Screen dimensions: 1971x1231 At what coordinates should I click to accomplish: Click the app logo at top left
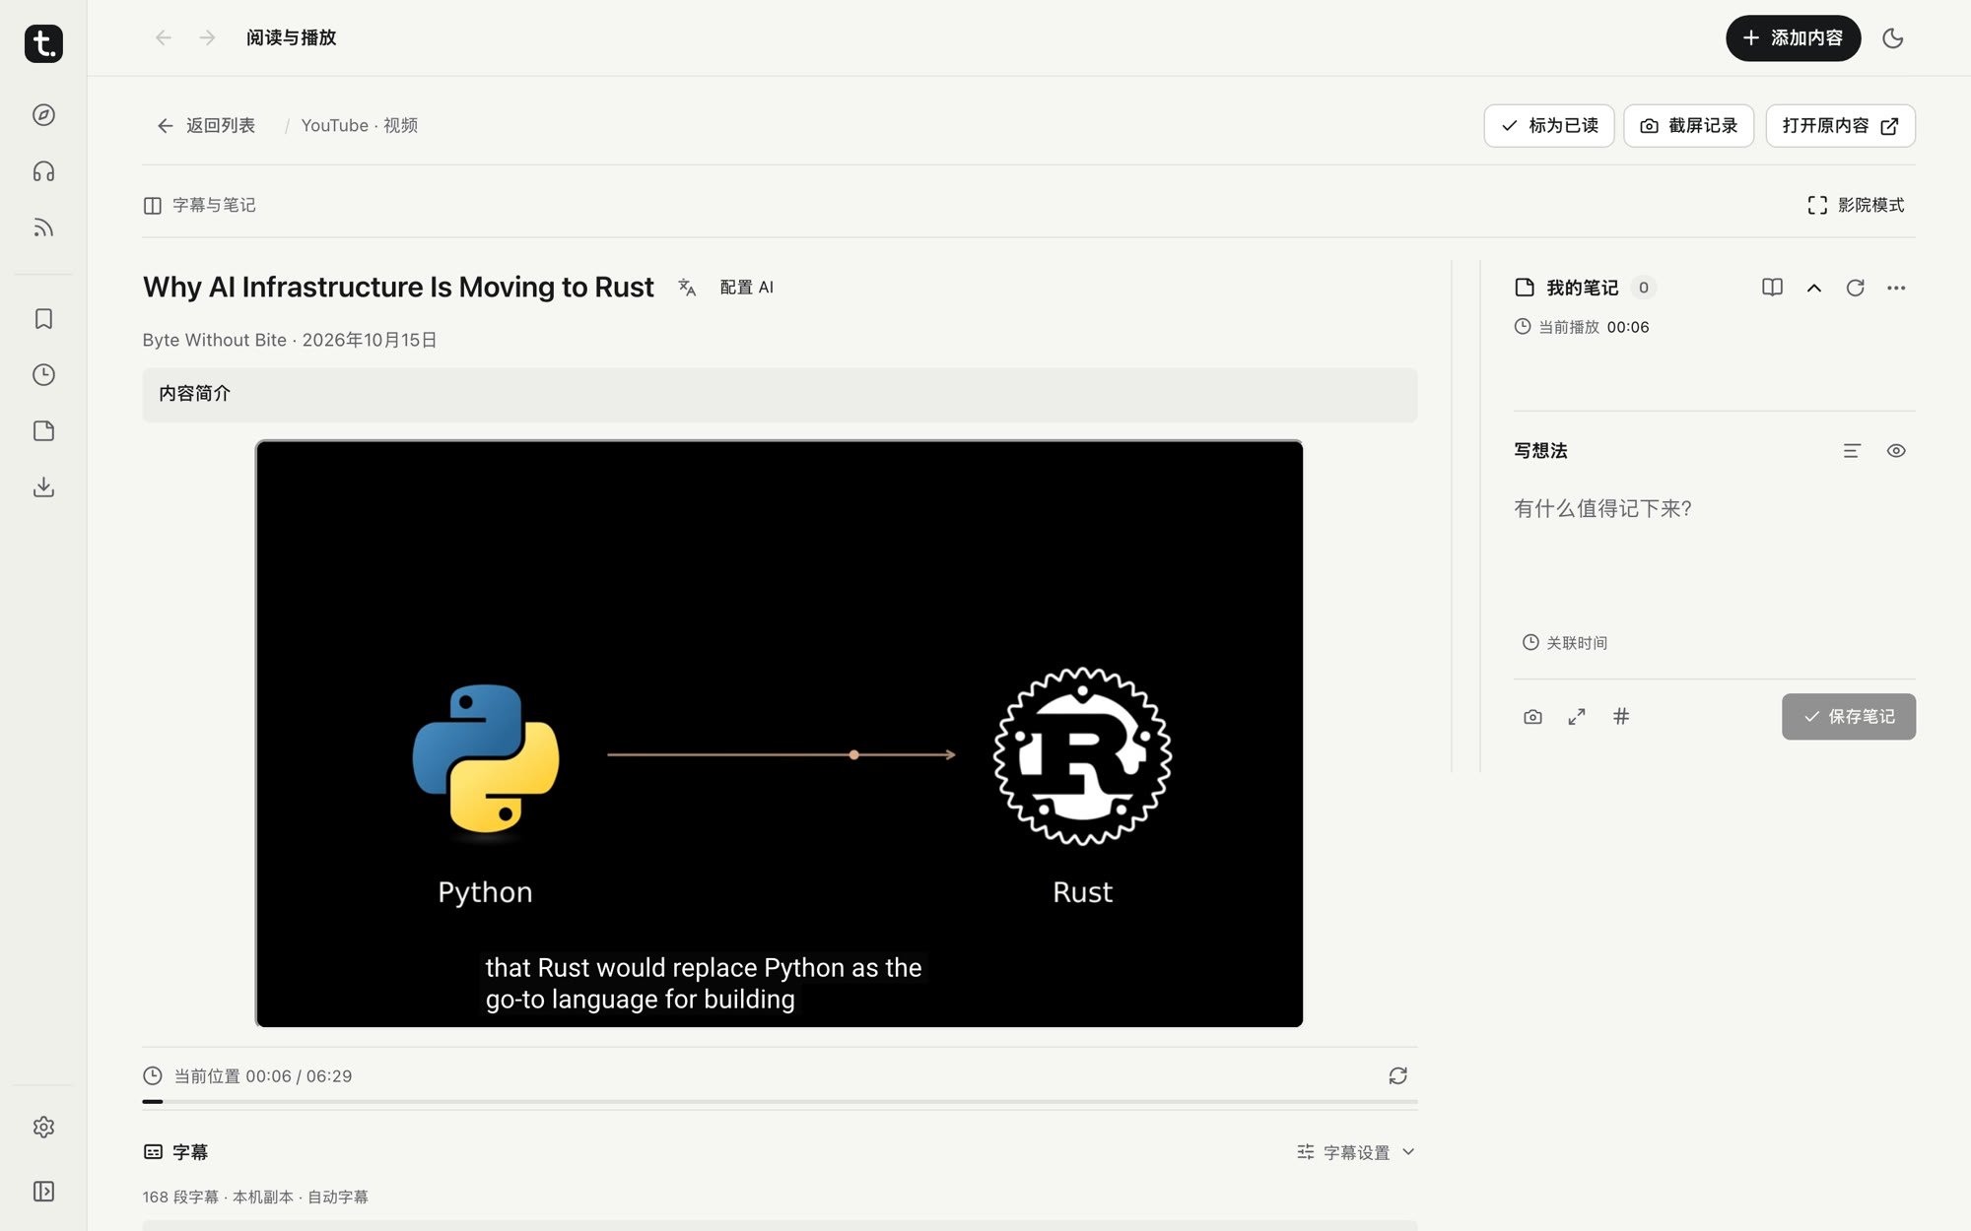pos(43,43)
